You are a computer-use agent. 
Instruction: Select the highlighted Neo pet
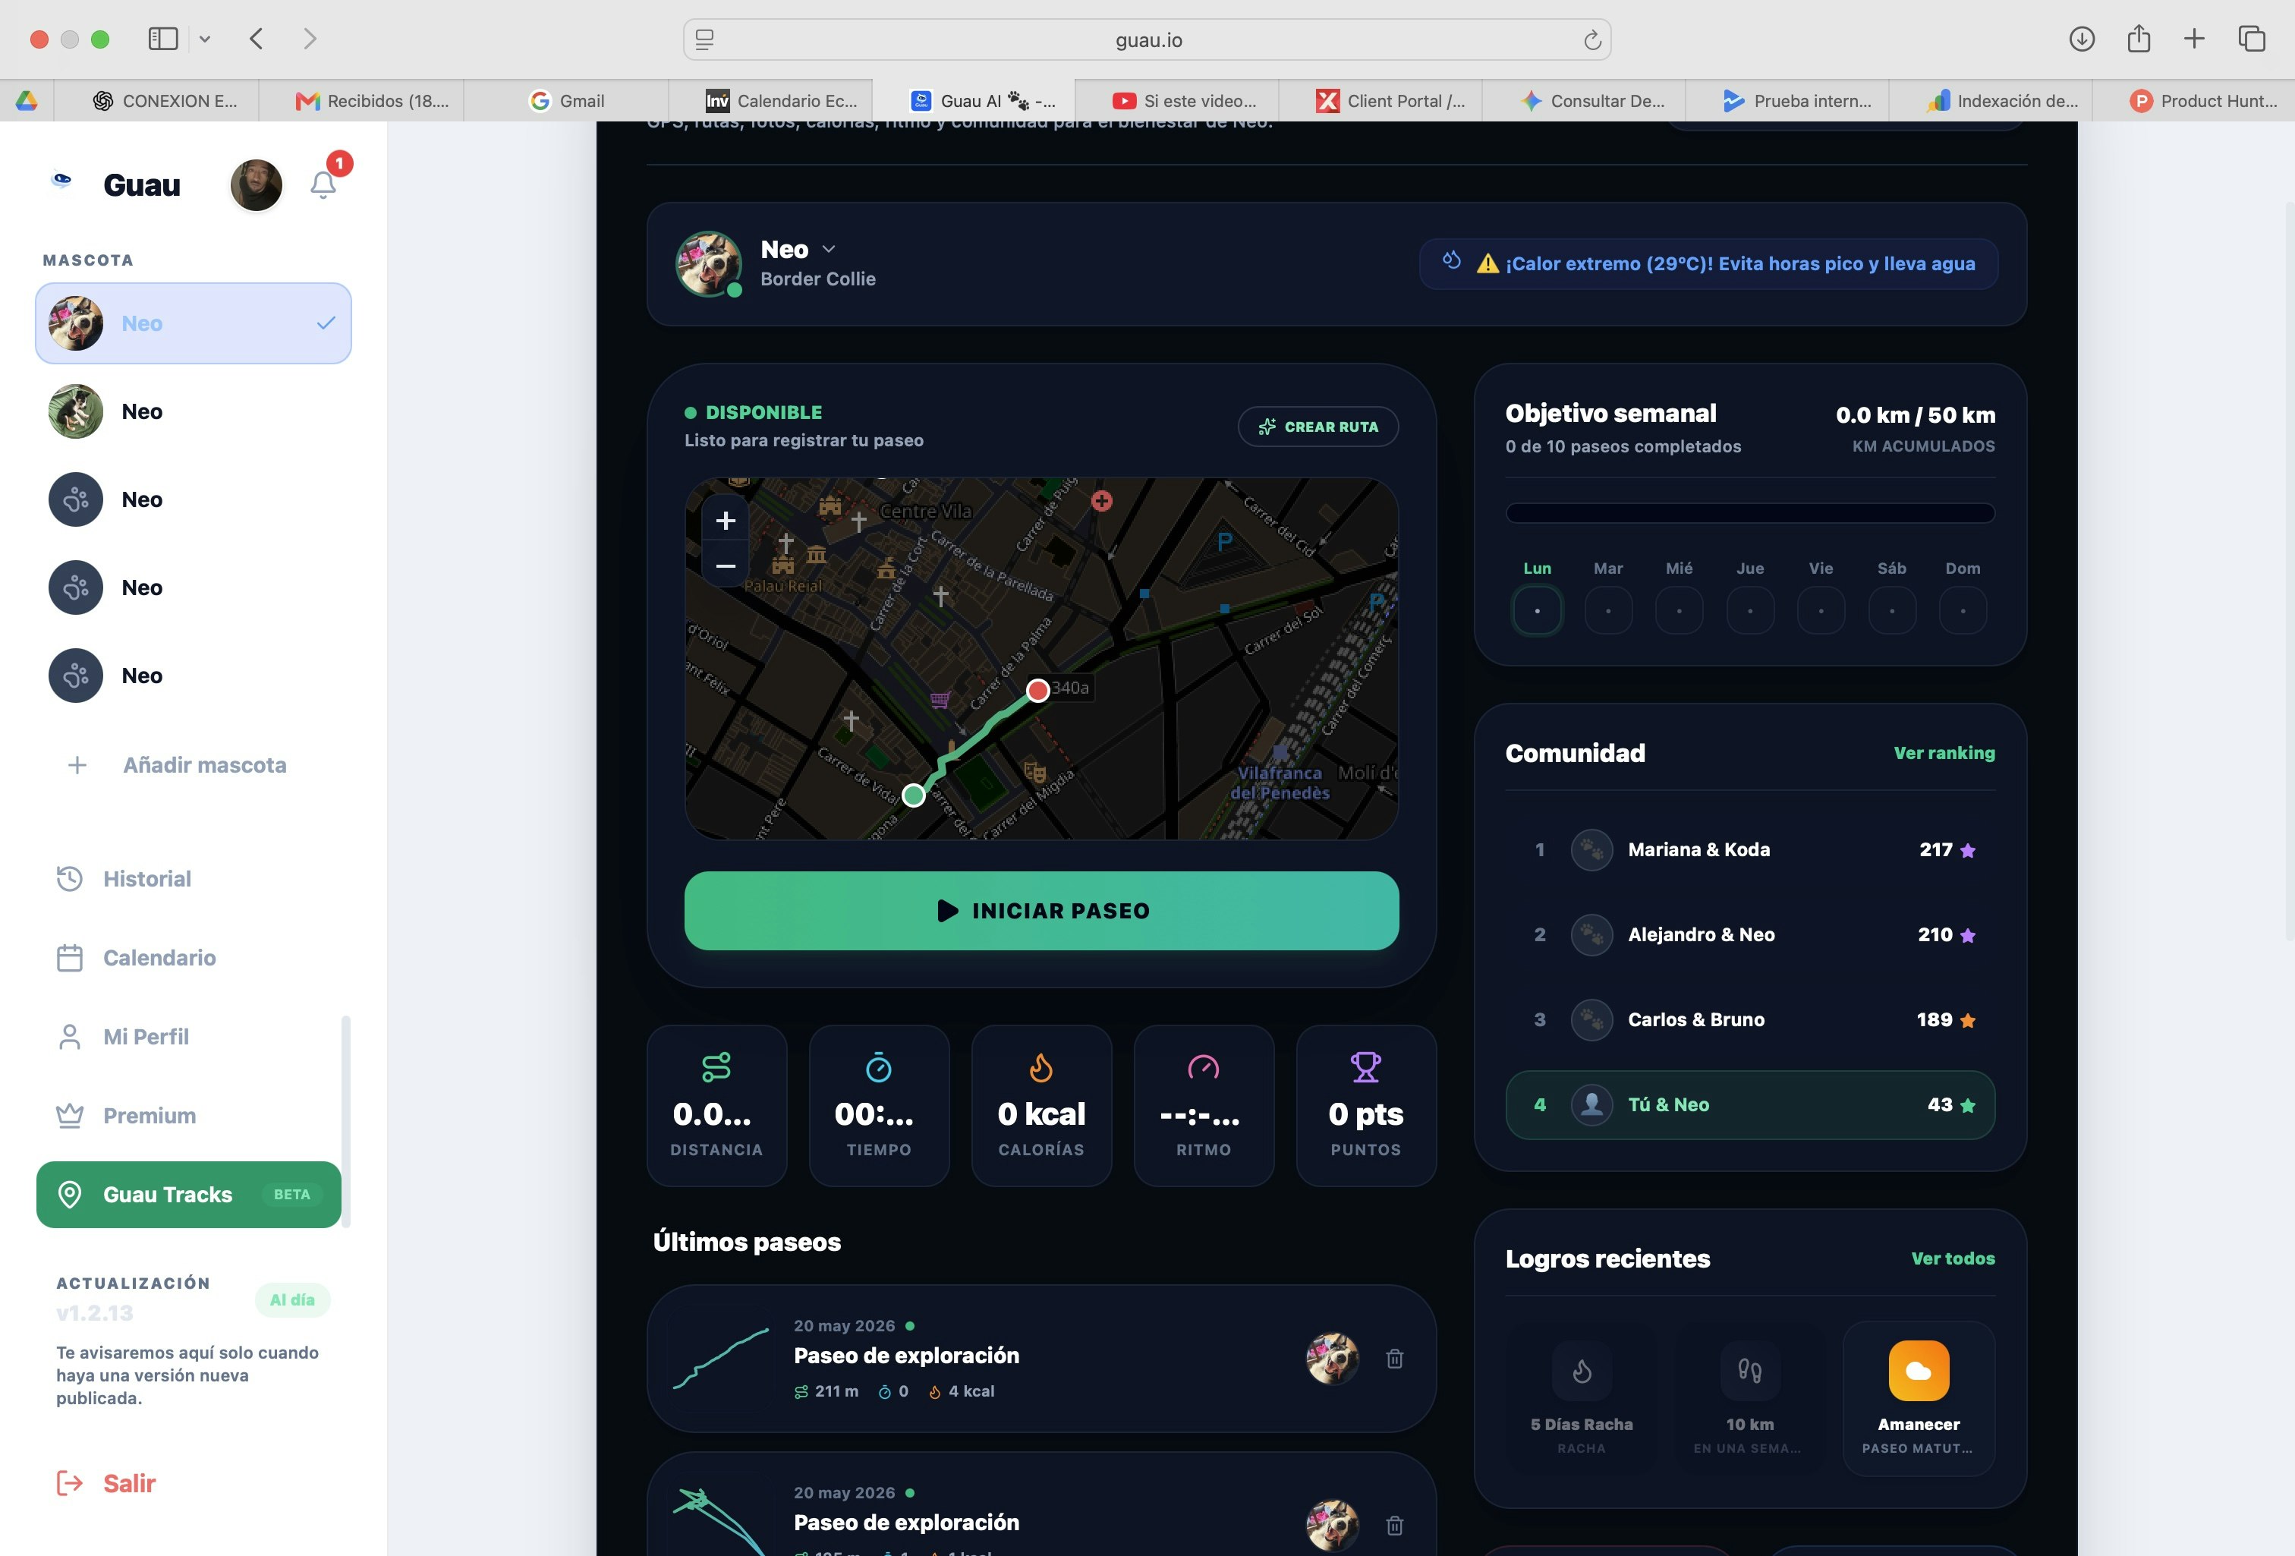click(x=194, y=323)
